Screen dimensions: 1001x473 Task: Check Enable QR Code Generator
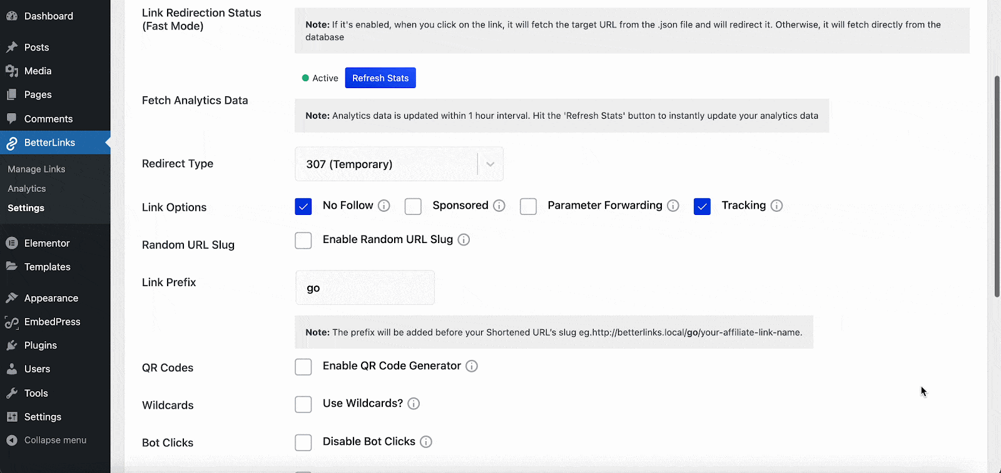(303, 367)
